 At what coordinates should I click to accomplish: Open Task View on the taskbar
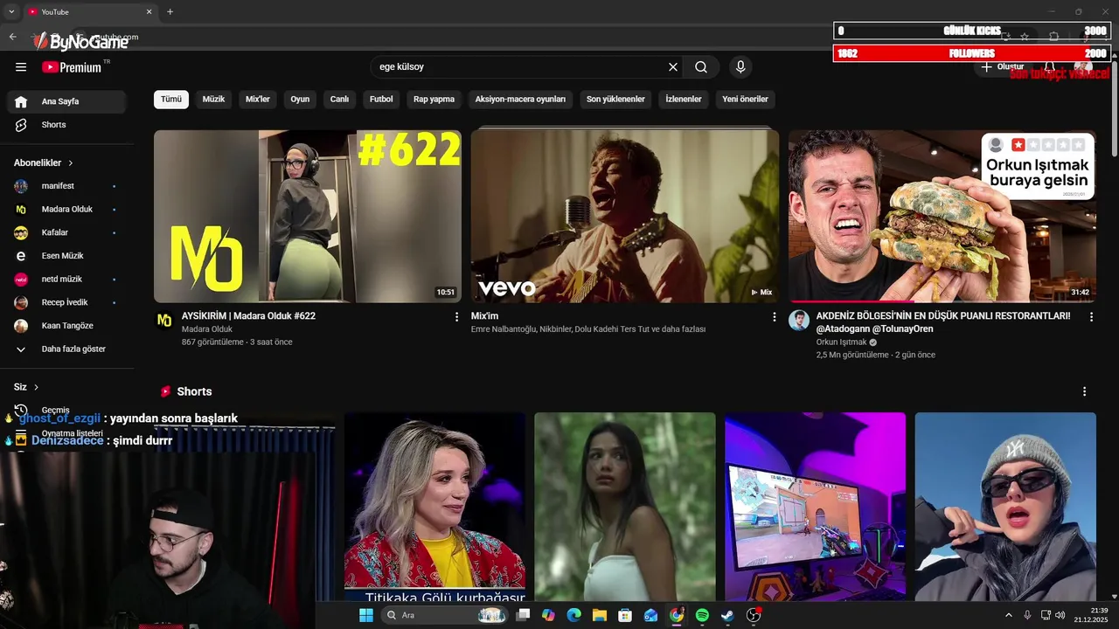[x=523, y=615]
